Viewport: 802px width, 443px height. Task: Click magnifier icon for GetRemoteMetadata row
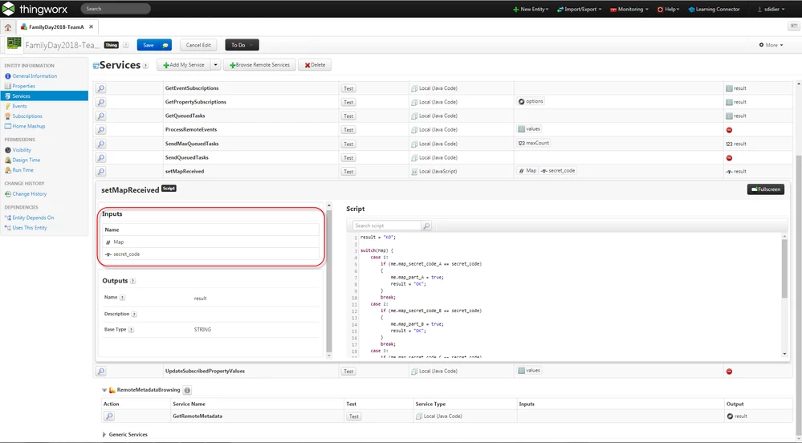pos(109,417)
